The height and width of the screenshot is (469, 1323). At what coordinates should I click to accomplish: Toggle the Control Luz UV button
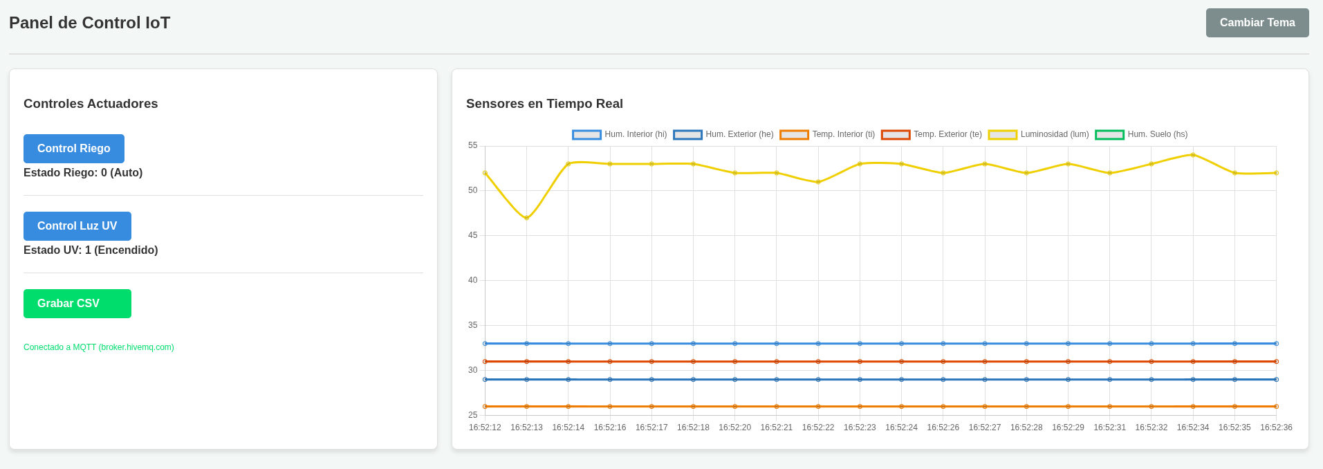[x=77, y=226]
